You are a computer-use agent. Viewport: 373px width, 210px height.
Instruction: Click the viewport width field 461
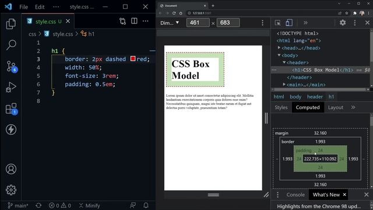coord(198,23)
